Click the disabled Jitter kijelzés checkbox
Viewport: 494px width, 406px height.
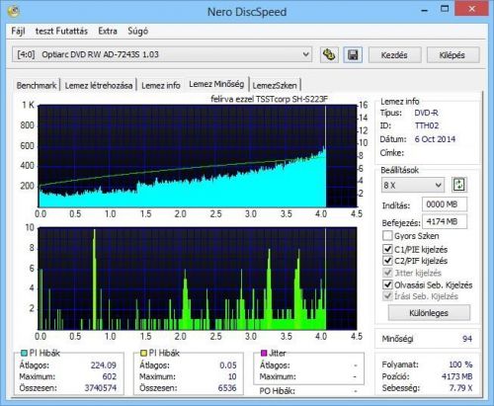(x=387, y=273)
